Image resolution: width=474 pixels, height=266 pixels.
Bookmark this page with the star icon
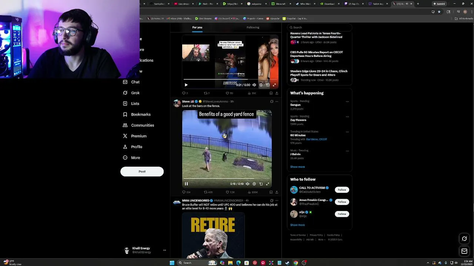tap(439, 11)
